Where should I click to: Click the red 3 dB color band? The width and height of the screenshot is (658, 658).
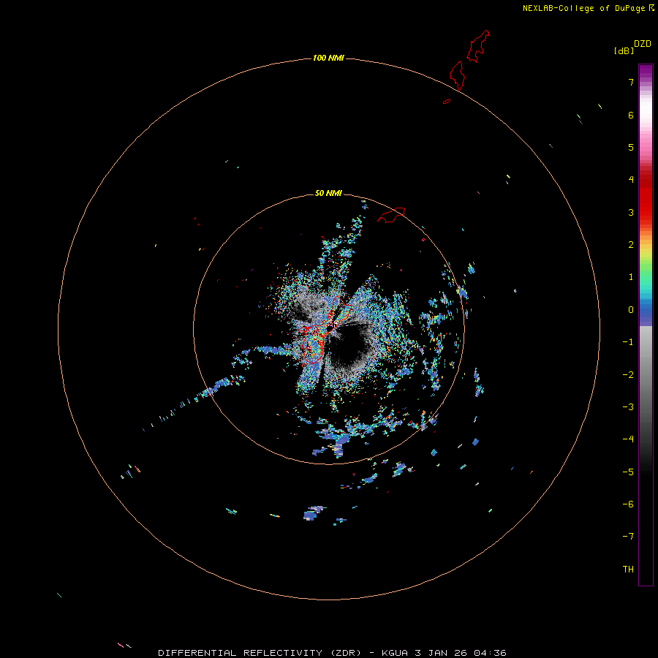[646, 212]
